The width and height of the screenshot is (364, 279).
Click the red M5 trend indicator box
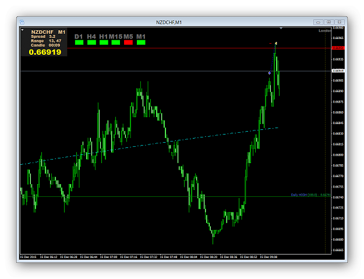(x=128, y=43)
